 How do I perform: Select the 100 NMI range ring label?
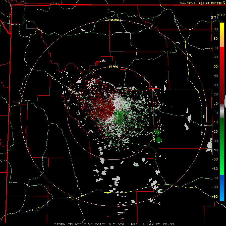(x=114, y=20)
